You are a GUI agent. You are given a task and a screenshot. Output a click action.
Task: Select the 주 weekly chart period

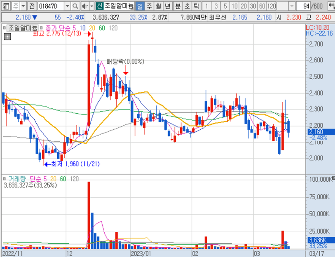point(149,6)
